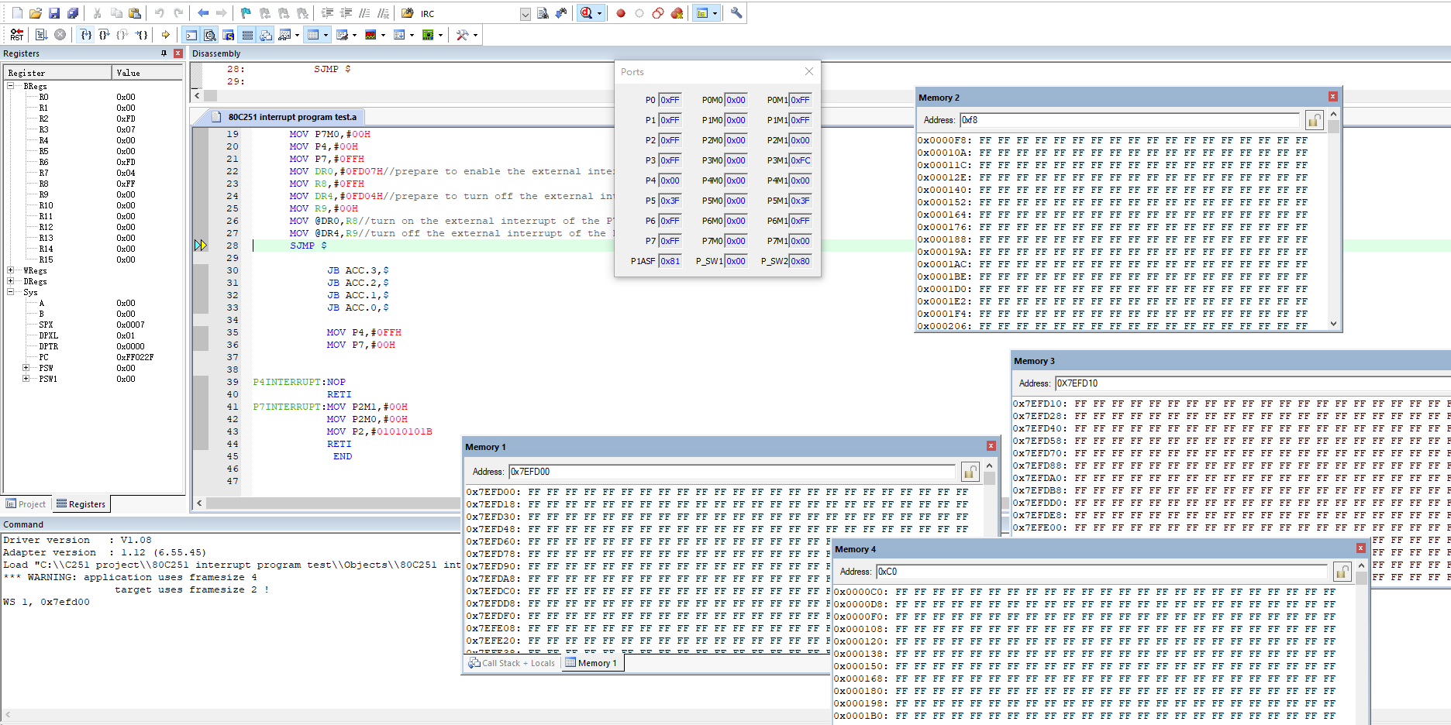Save all files icon

click(73, 13)
